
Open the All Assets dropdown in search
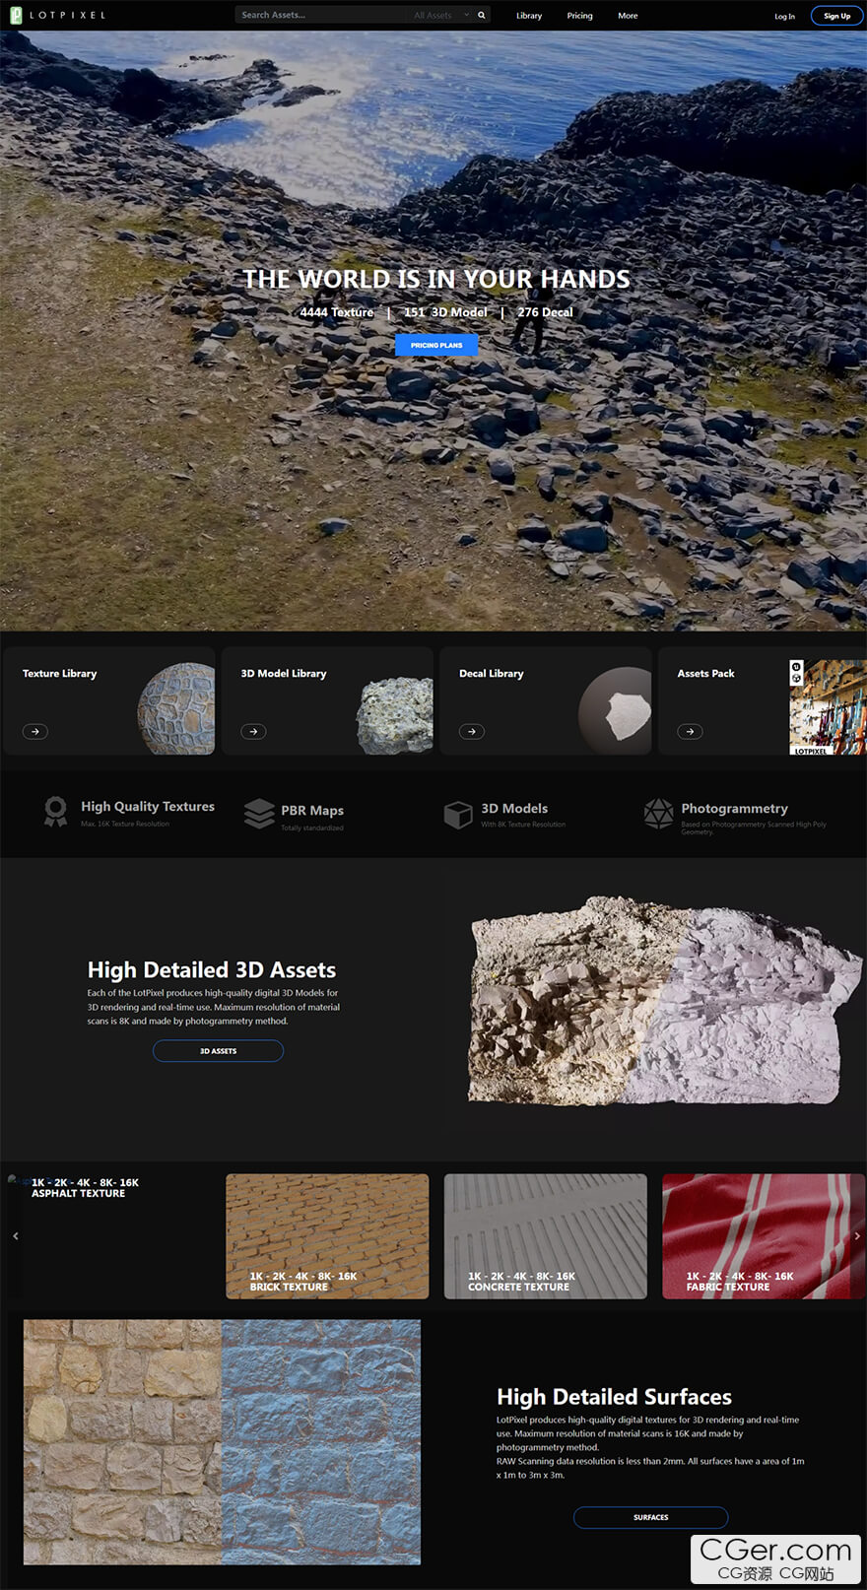pos(440,15)
